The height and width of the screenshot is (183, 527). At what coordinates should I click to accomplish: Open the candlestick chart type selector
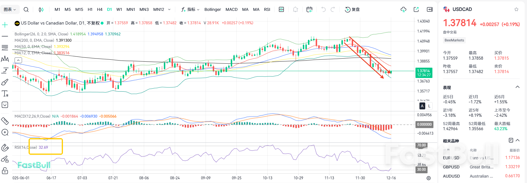pyautogui.click(x=41, y=9)
